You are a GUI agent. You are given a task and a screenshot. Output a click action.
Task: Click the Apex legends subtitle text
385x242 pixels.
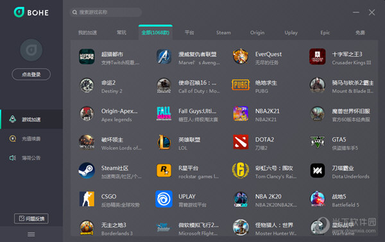tap(116, 120)
